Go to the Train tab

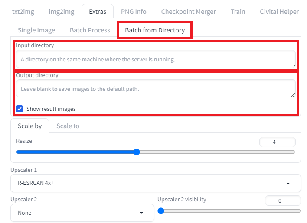[238, 12]
